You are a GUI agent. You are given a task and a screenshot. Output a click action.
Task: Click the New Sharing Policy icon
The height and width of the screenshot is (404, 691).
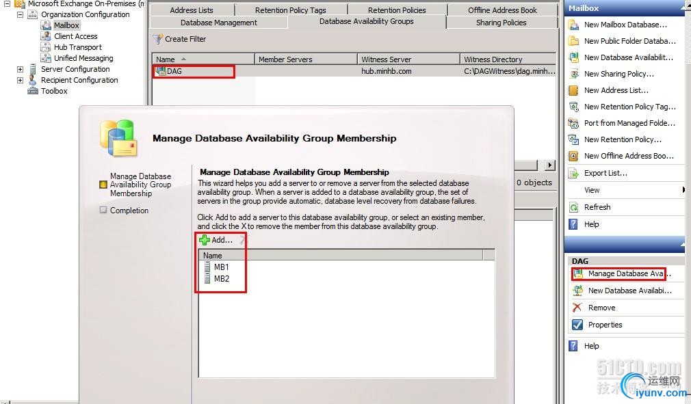click(573, 74)
